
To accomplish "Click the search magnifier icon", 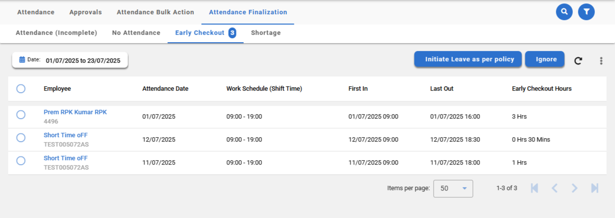I will pos(564,11).
